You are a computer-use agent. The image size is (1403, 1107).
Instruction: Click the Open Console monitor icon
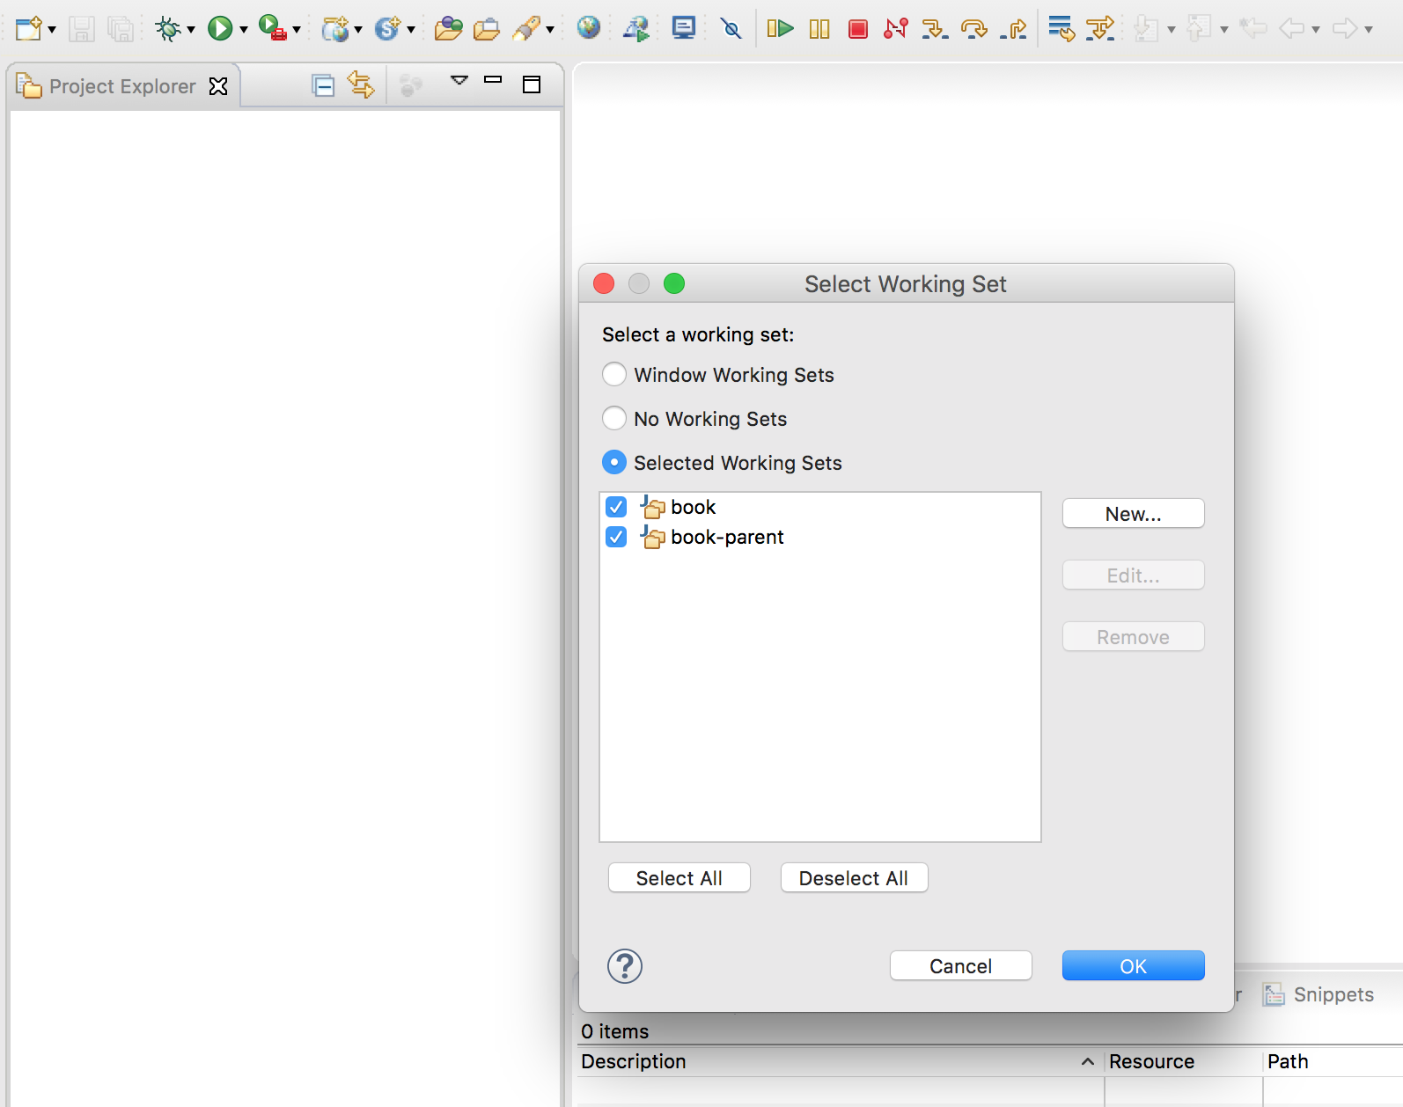683,28
